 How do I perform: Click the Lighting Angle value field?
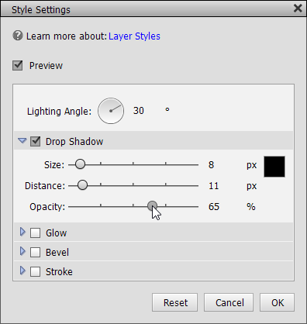(145, 111)
